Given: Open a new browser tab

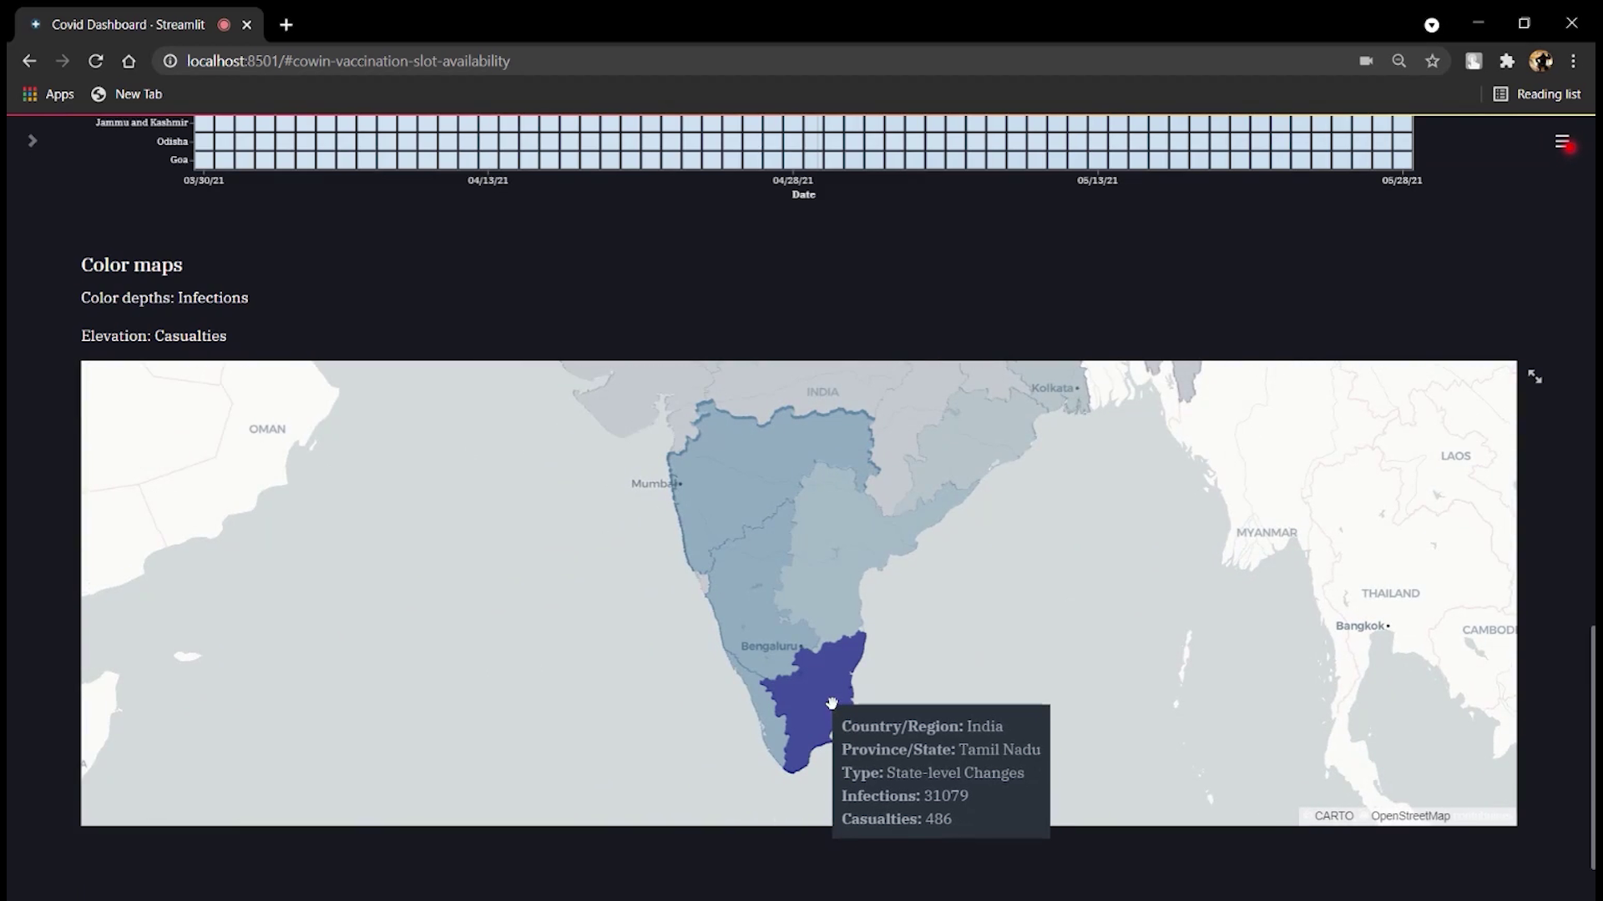Looking at the screenshot, I should coord(286,25).
